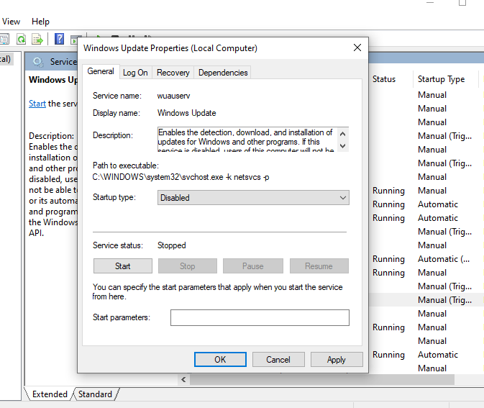Click the greyed-out Pause button
Viewport: 484px width, 408px height.
[x=253, y=266]
